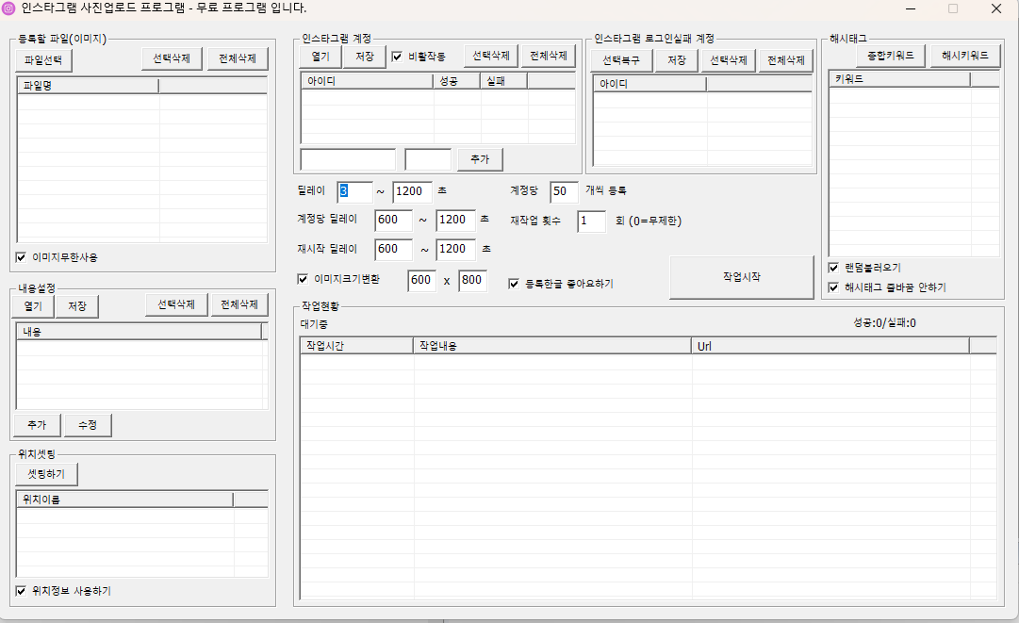This screenshot has width=1019, height=623.
Task: Click the 계정당 count field showing 50
Action: coord(564,191)
